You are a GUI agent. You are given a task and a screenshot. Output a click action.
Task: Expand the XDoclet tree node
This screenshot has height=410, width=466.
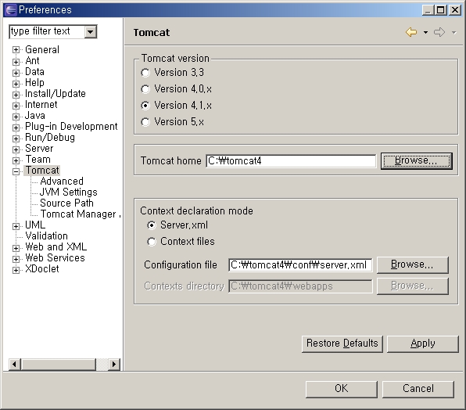pos(16,270)
